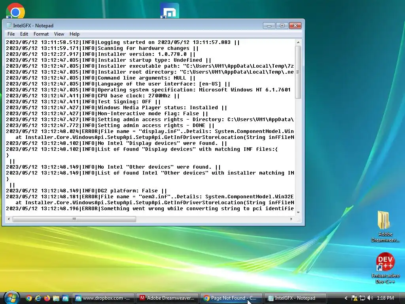Click the vertical scrollbar down arrow
Viewport: 405px width, 304px height.
tap(298, 213)
